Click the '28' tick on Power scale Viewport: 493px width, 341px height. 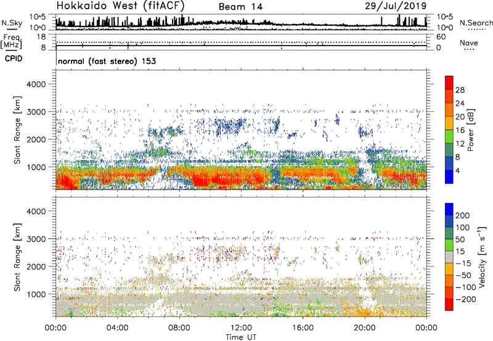click(x=460, y=90)
